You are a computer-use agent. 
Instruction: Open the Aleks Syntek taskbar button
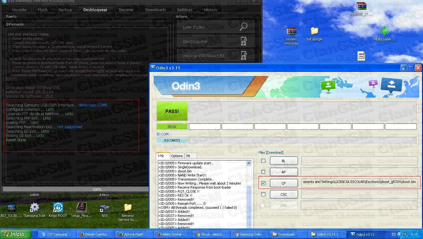(173, 234)
